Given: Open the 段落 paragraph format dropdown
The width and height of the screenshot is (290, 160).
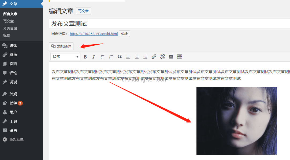Looking at the screenshot, I should (x=65, y=57).
